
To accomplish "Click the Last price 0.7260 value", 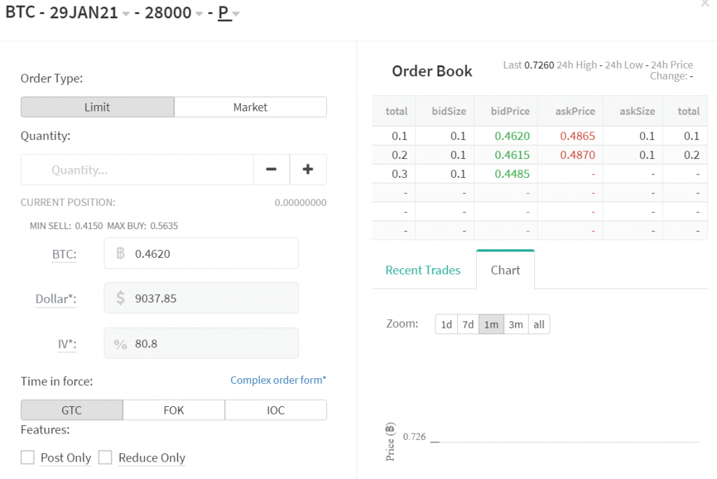I will [539, 65].
